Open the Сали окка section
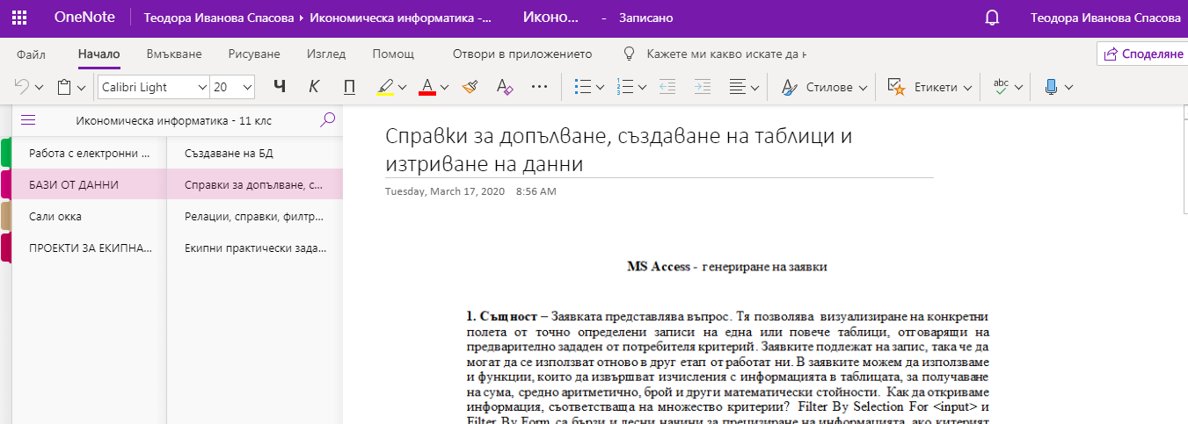 click(90, 216)
